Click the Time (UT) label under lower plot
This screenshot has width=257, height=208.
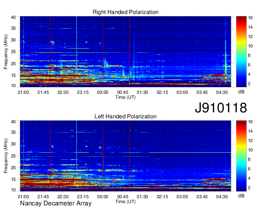125,202
